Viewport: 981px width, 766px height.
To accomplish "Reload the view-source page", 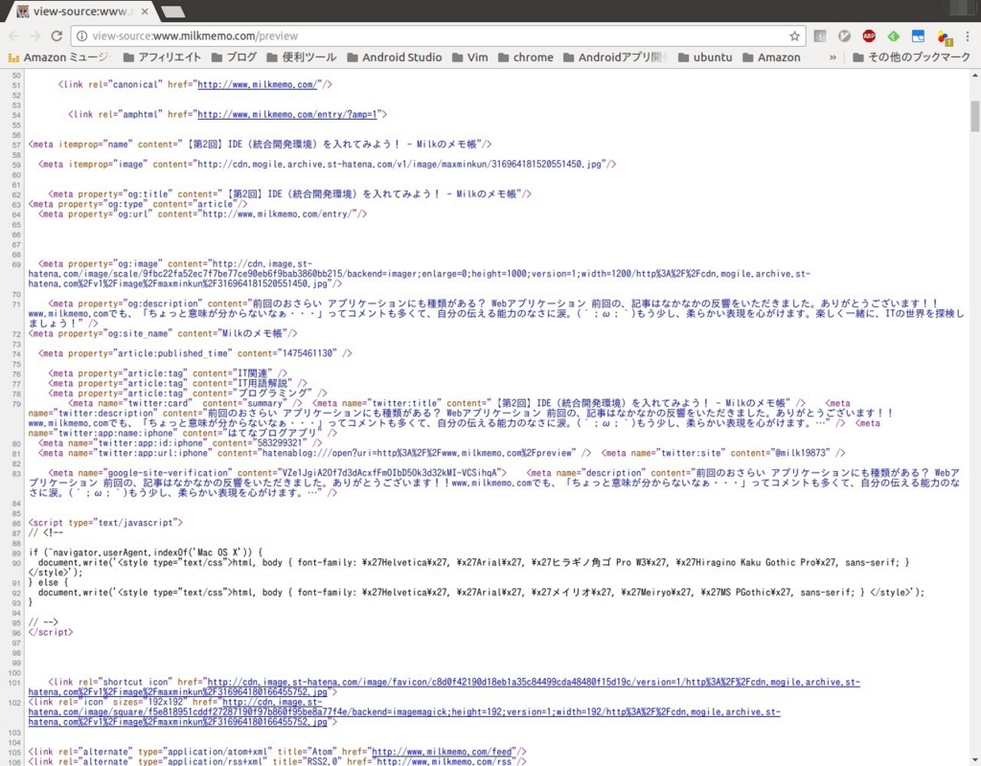I will (x=57, y=35).
